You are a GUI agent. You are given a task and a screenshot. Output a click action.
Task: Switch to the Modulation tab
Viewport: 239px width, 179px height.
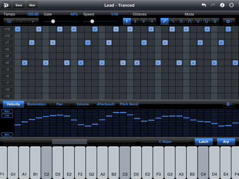pos(36,104)
